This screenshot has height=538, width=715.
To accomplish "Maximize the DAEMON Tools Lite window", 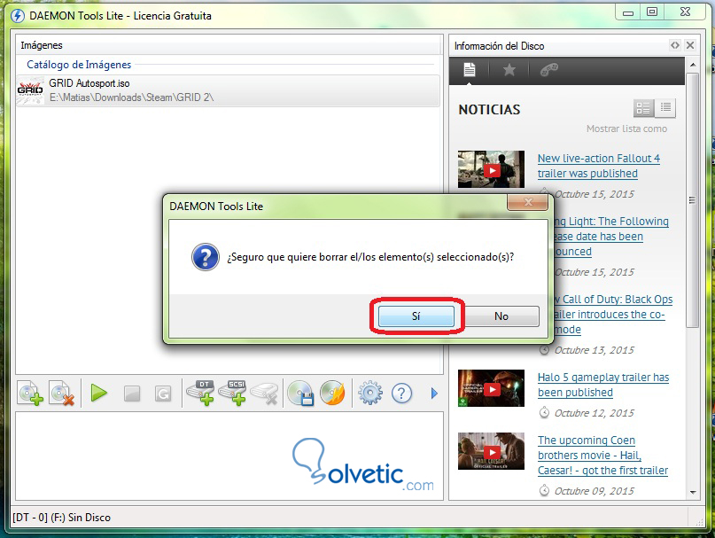I will (652, 12).
